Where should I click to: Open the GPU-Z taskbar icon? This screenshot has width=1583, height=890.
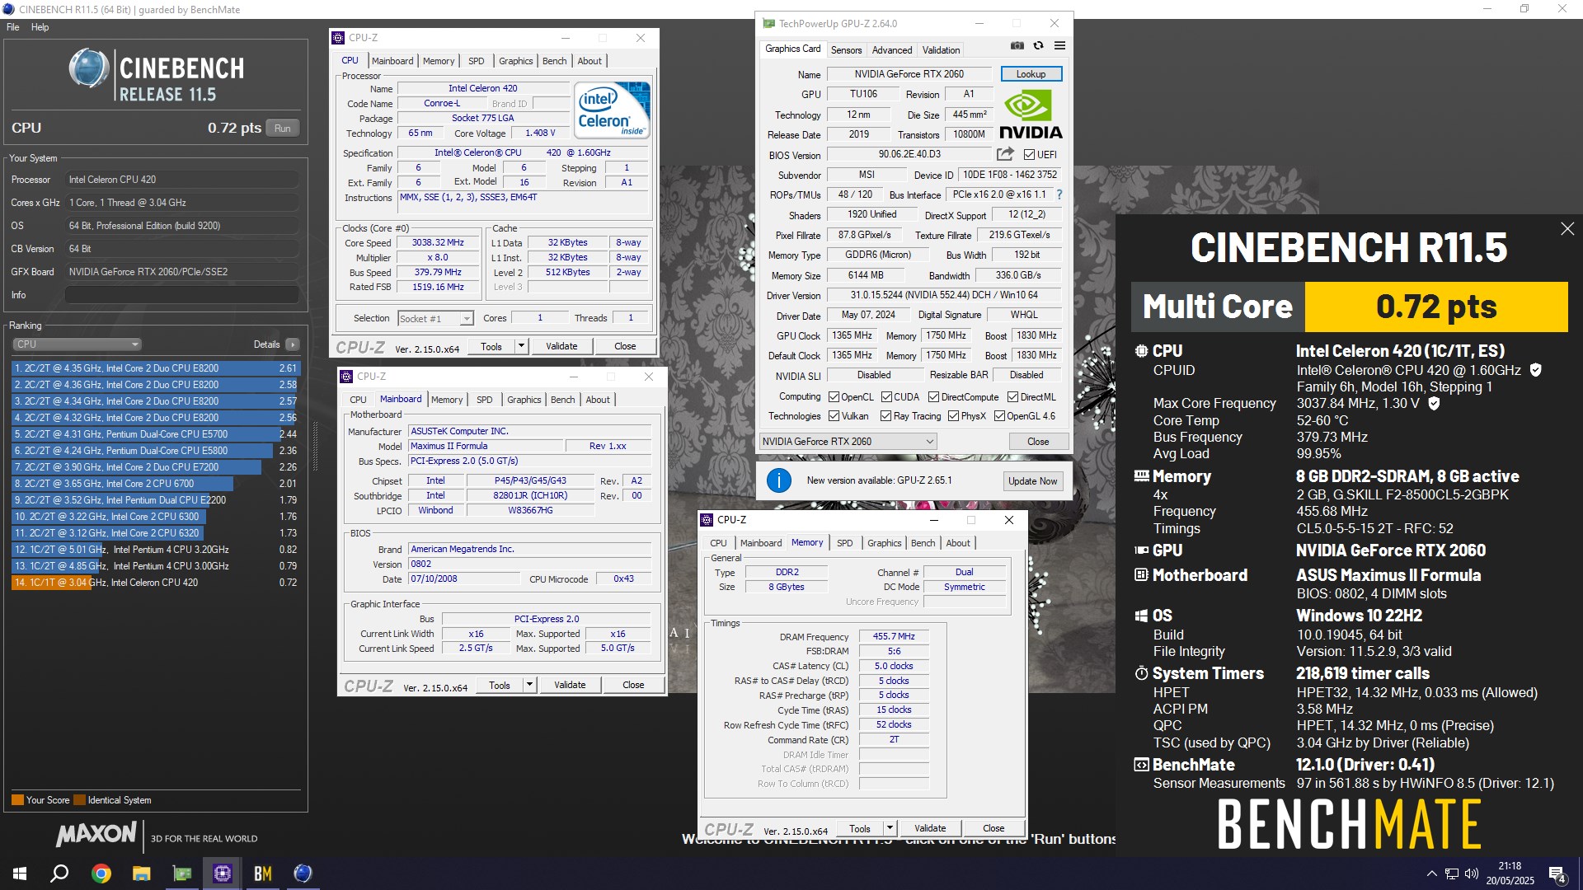point(181,874)
